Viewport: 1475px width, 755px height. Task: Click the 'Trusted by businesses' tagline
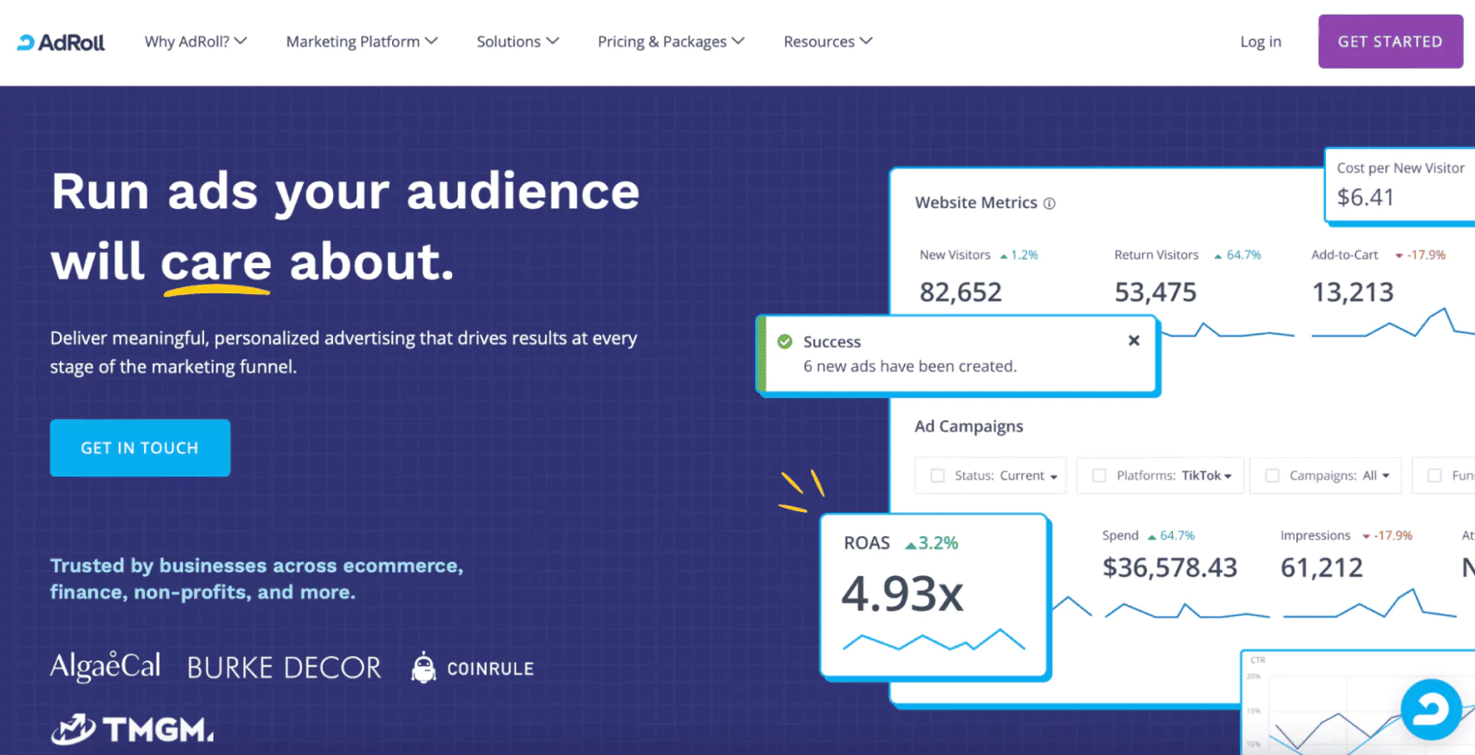click(256, 579)
